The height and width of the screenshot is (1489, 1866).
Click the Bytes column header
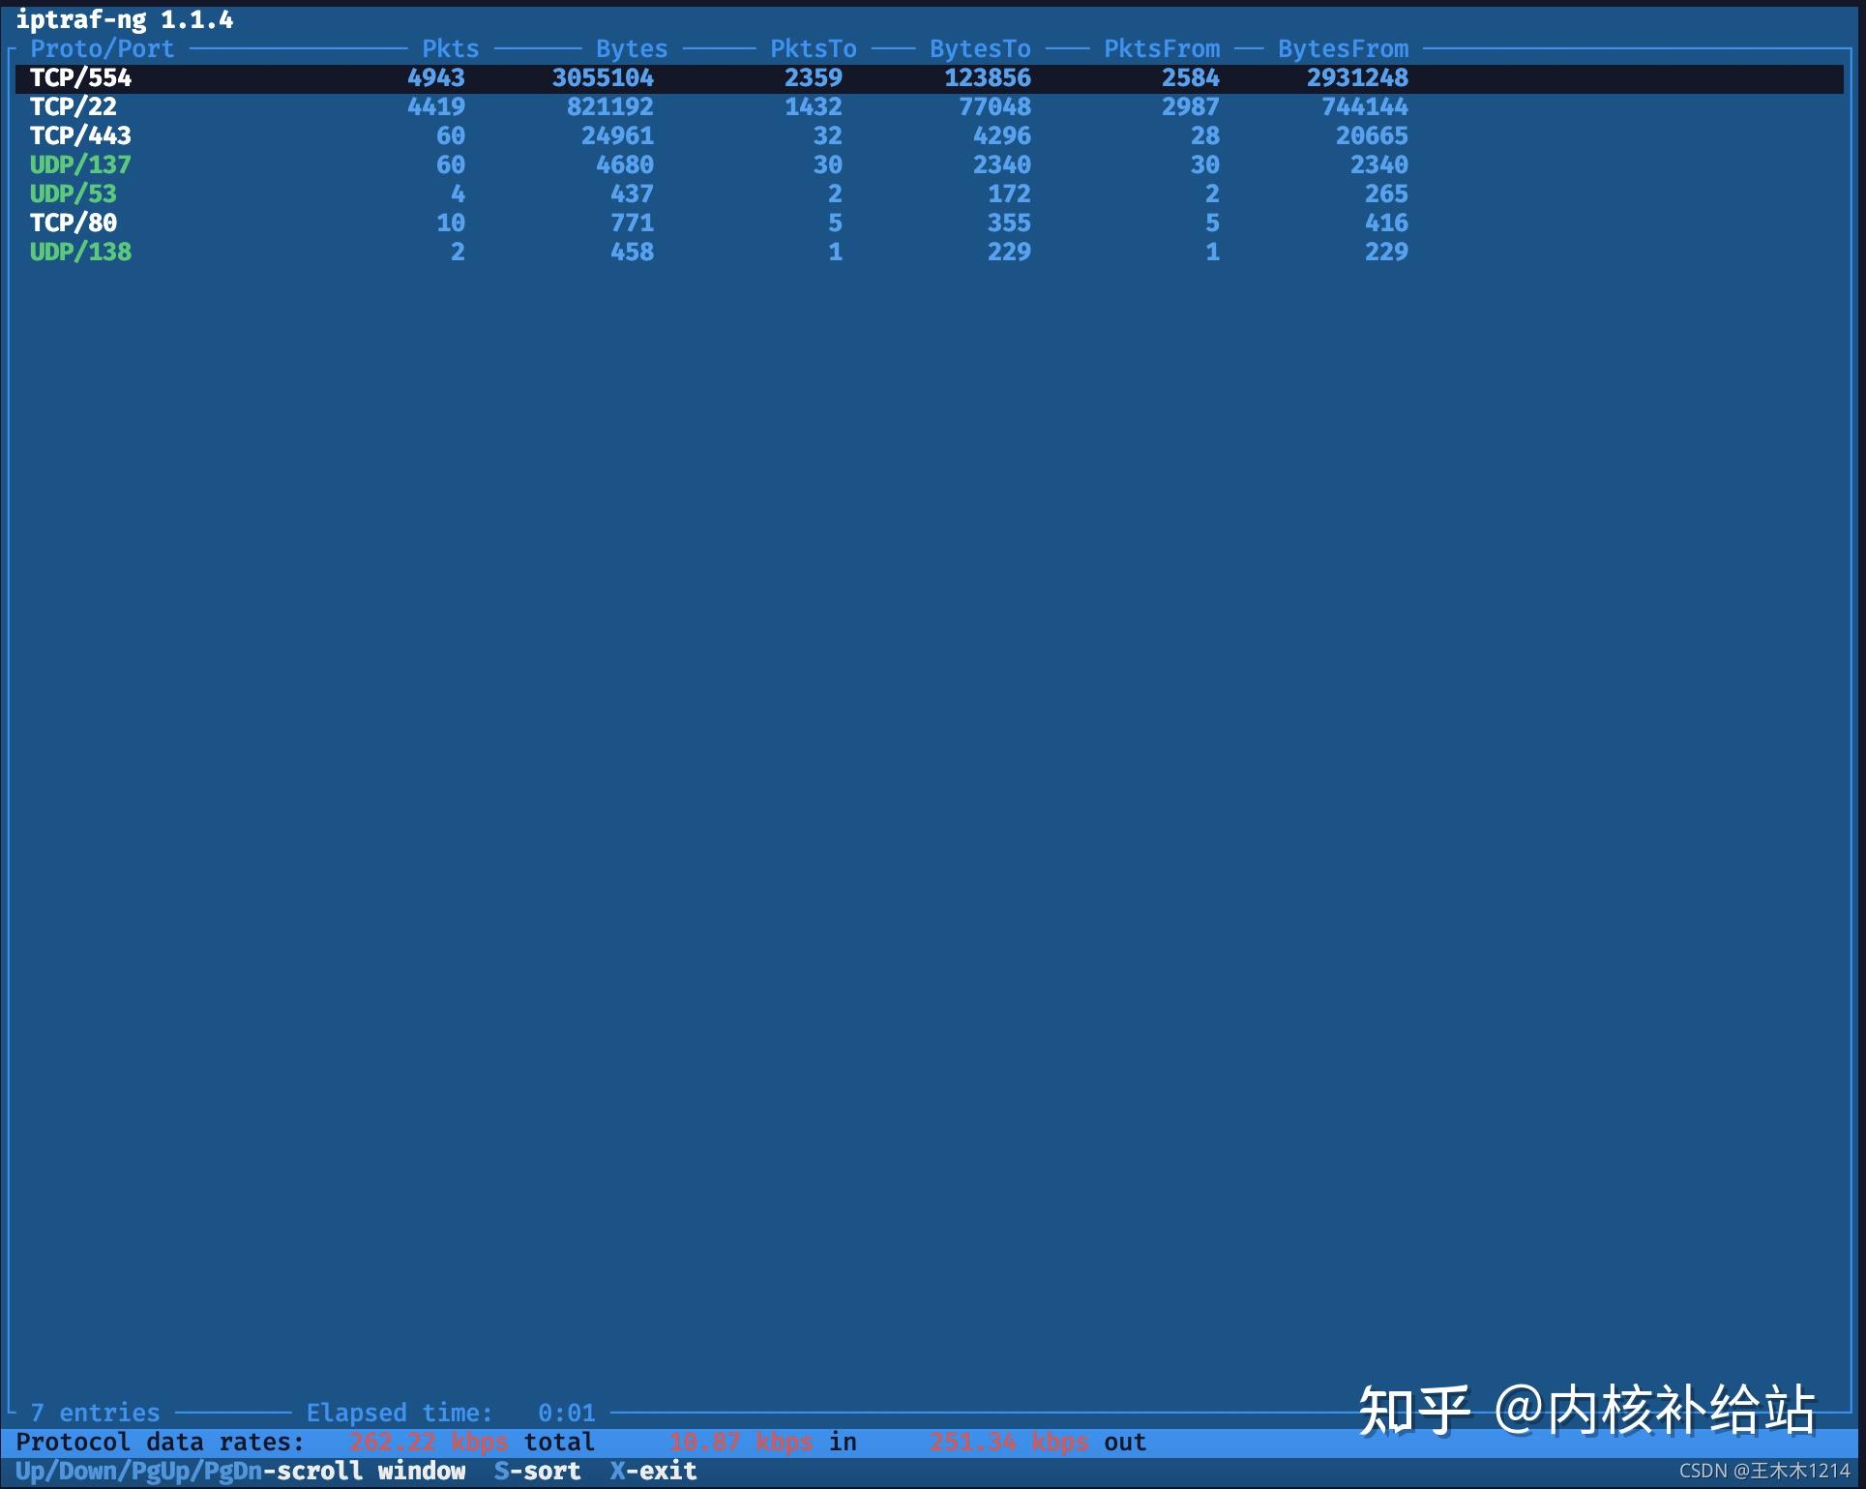point(632,49)
